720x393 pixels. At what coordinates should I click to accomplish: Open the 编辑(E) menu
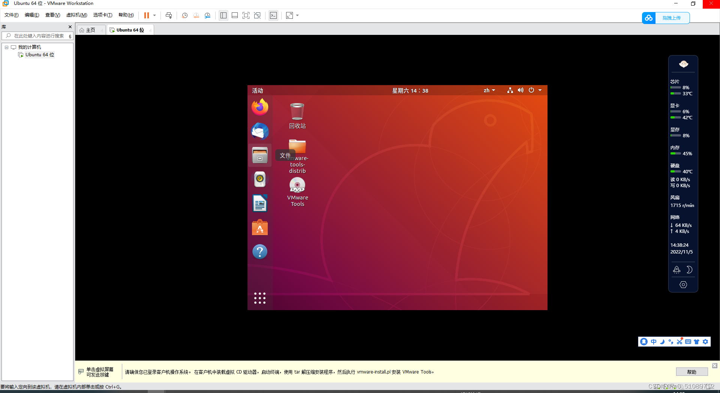(x=32, y=15)
